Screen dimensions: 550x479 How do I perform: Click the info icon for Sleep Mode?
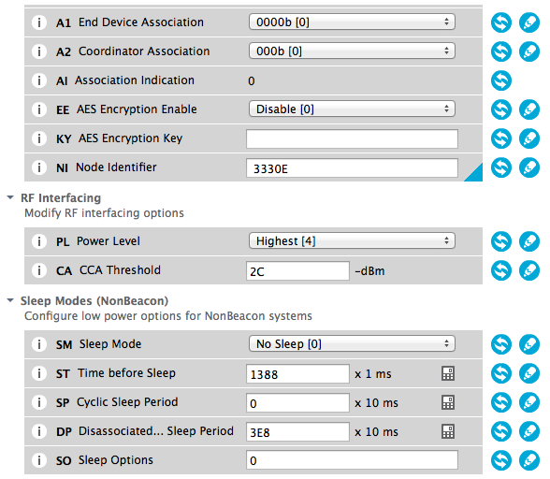click(39, 344)
